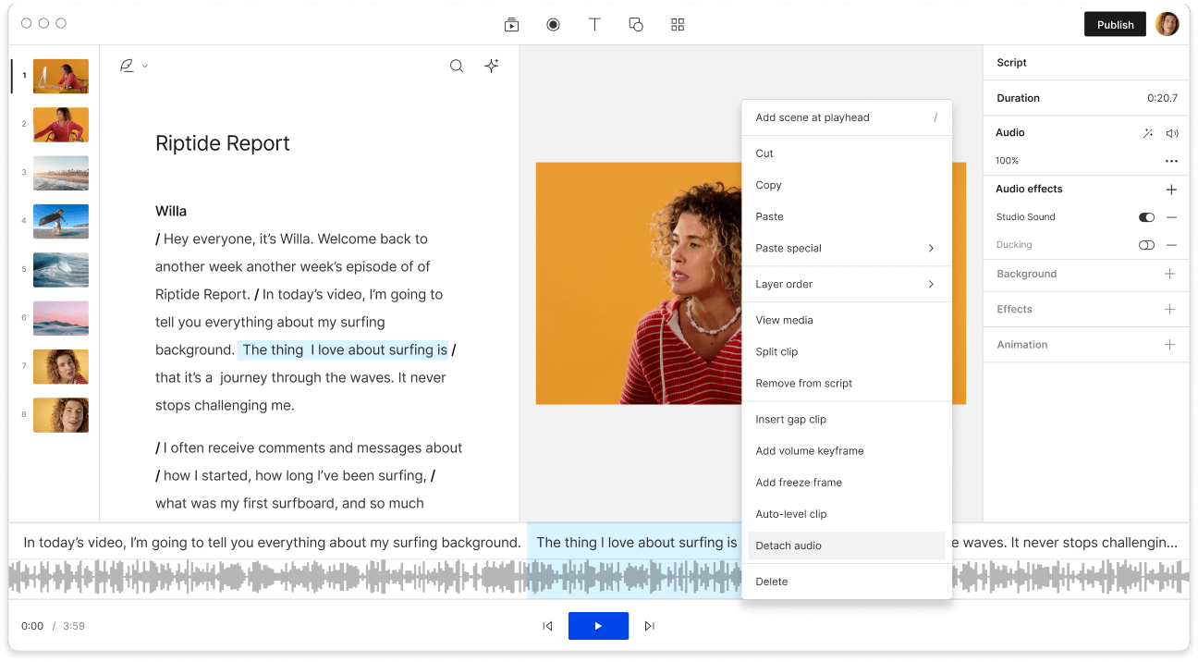This screenshot has width=1198, height=662.
Task: Select the text tool icon
Action: 594,25
